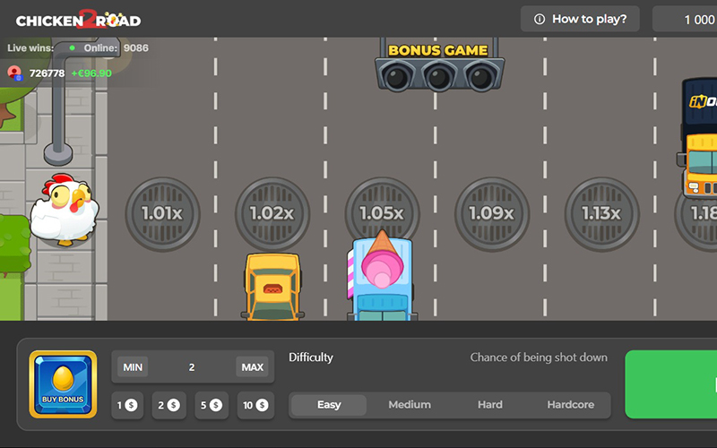
Task: Choose the 1 dollar quick bet
Action: [x=127, y=405]
